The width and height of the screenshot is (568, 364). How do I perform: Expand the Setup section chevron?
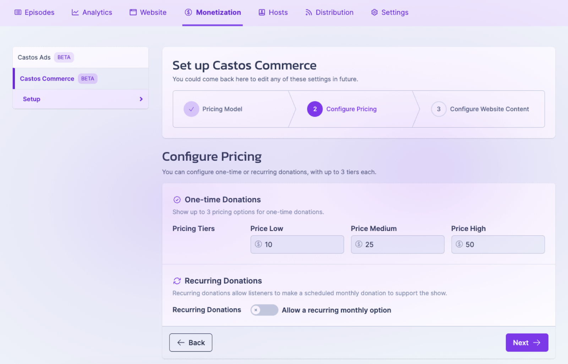click(x=141, y=99)
